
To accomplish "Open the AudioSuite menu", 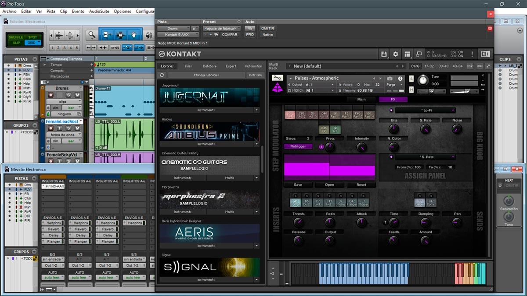I will (99, 11).
